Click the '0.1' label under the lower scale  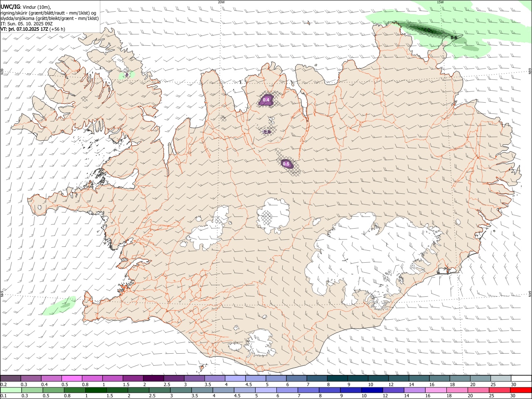tap(3, 396)
